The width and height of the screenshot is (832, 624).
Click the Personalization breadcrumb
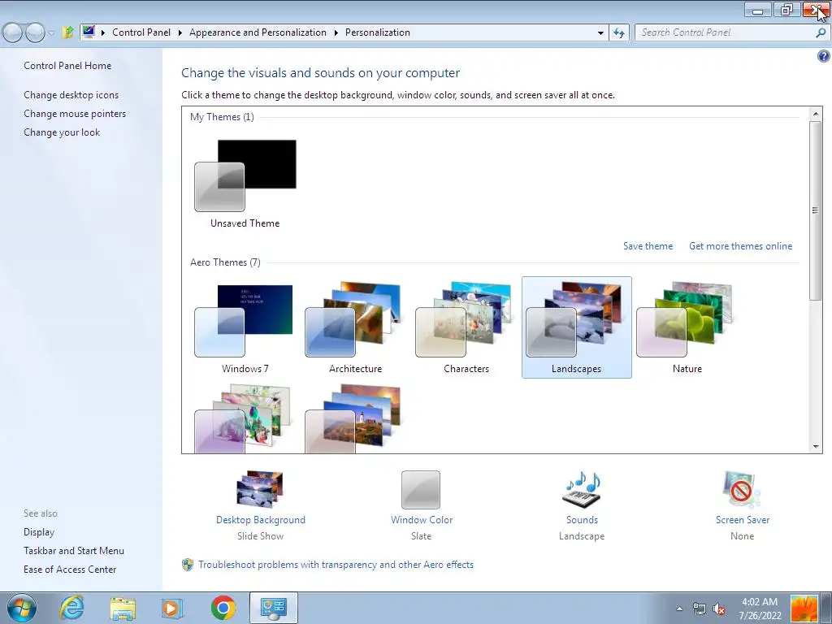click(x=377, y=32)
